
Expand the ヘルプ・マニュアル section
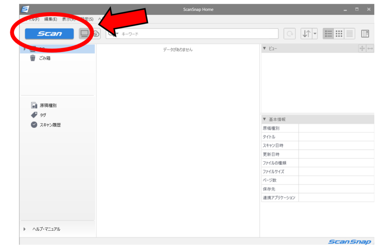[x=25, y=229]
